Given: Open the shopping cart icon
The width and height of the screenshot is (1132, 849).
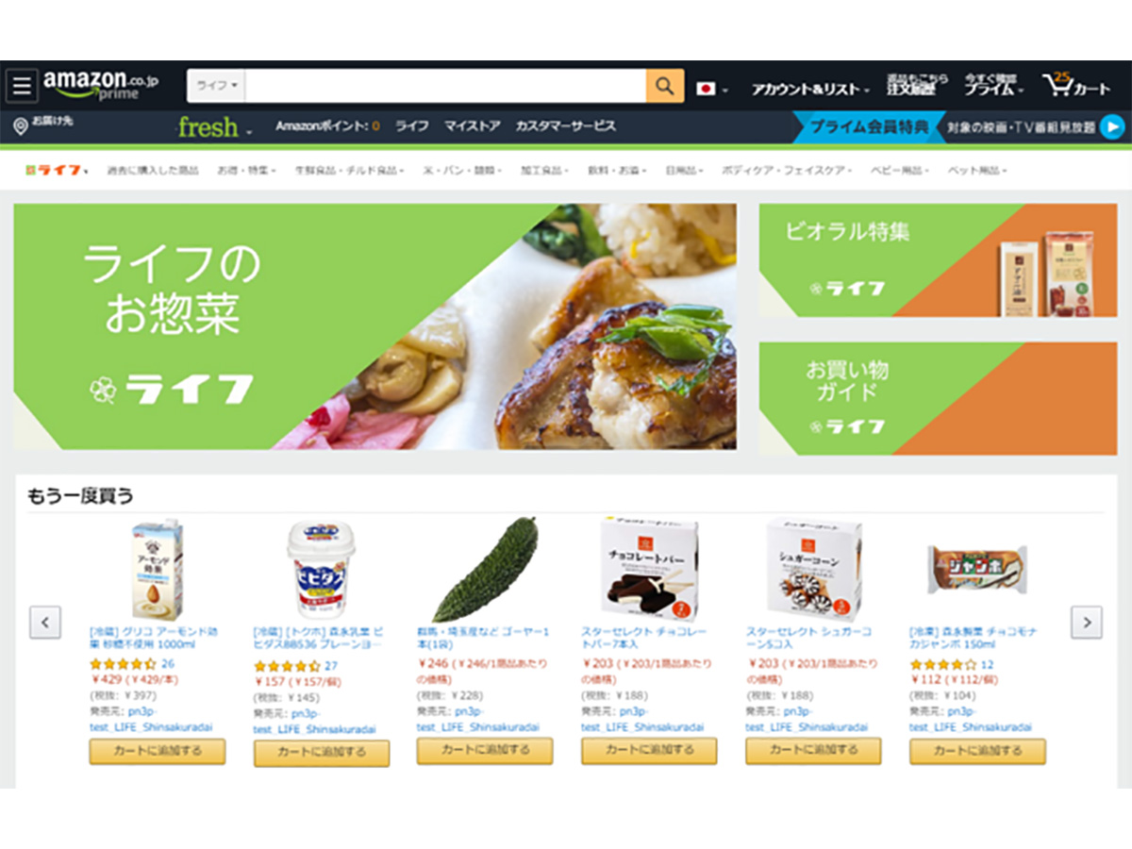Looking at the screenshot, I should pos(1076,86).
